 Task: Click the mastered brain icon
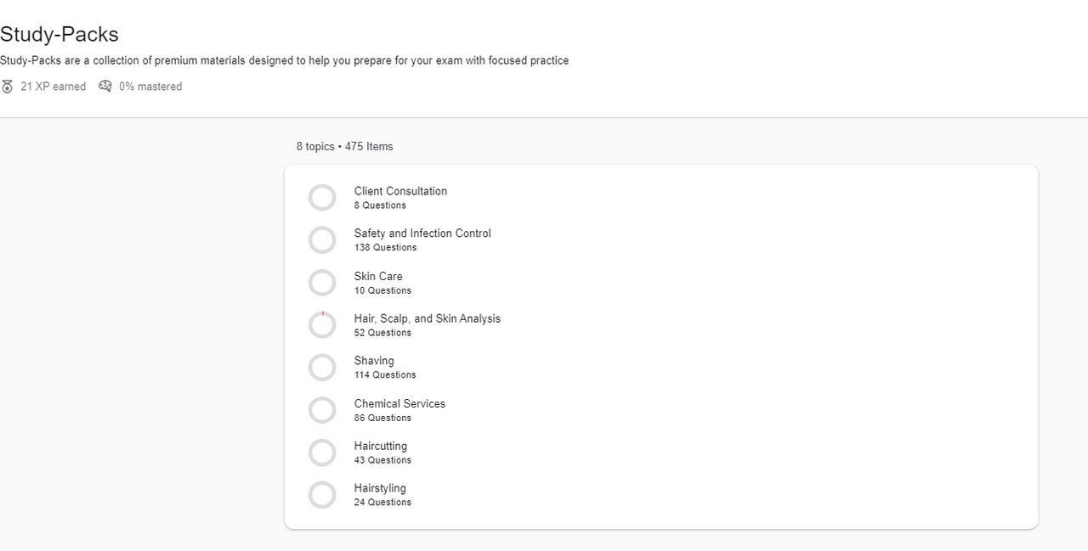pyautogui.click(x=105, y=86)
